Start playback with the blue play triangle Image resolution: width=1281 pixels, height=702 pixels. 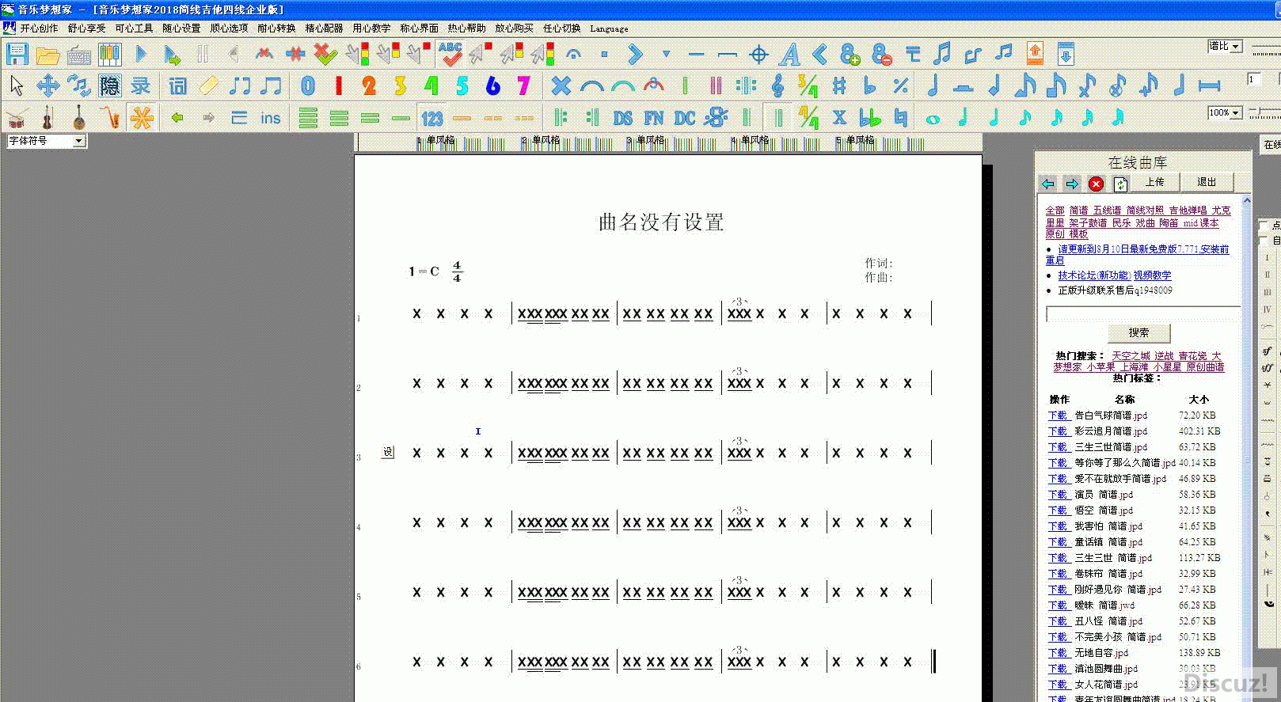click(141, 54)
